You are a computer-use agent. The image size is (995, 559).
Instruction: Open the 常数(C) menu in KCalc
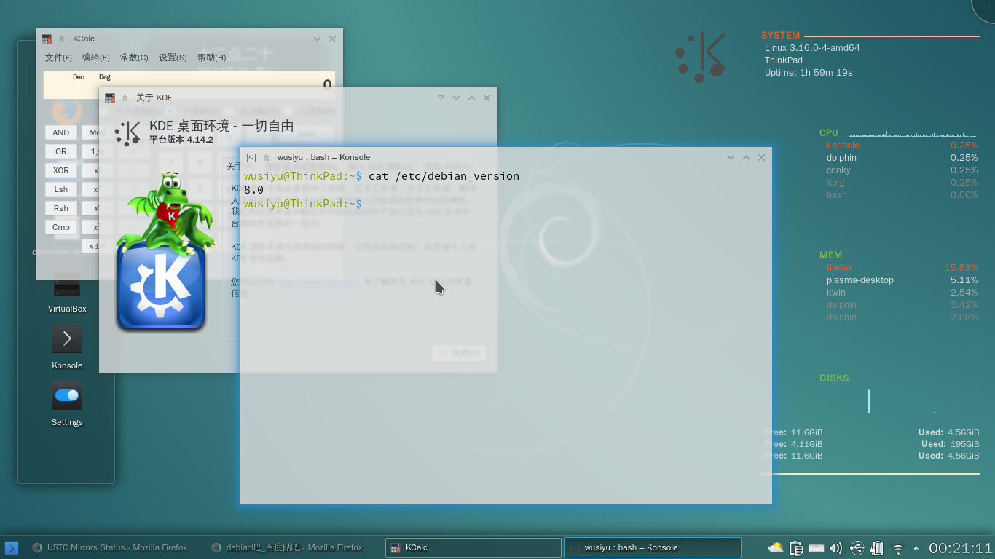tap(134, 58)
